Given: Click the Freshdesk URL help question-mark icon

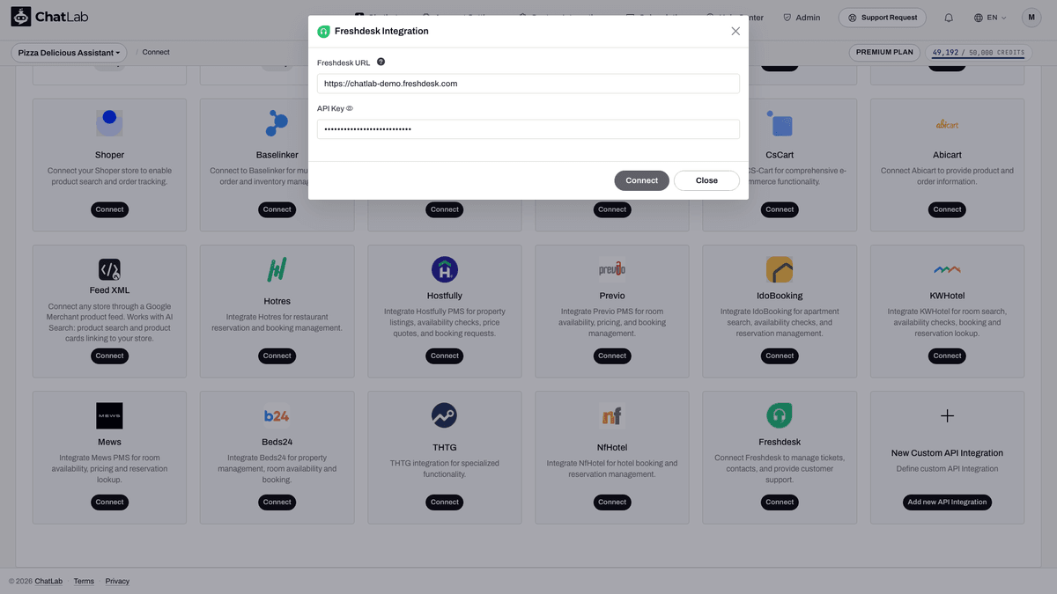Looking at the screenshot, I should pos(381,62).
